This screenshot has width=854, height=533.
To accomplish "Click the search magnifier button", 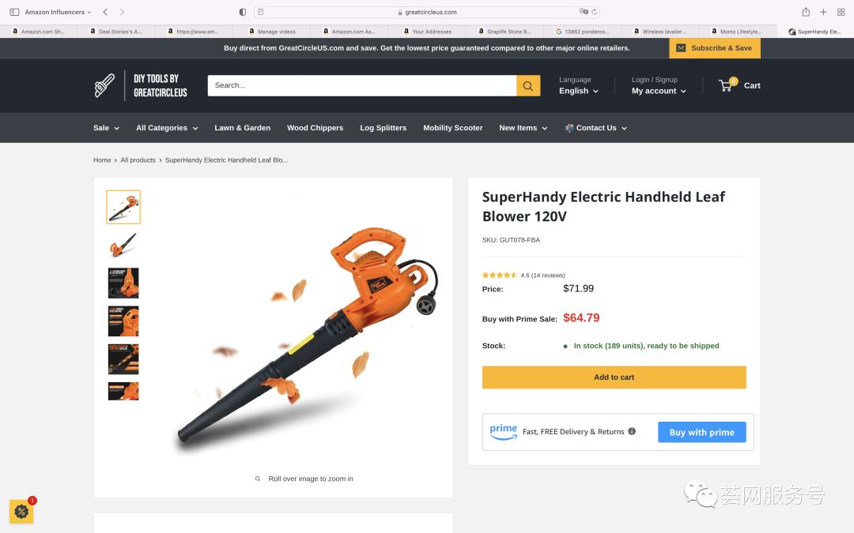I will tap(528, 86).
